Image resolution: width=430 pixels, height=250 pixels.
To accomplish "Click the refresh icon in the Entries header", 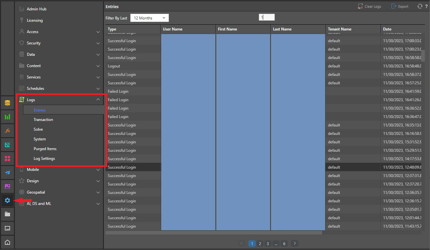I will 420,6.
